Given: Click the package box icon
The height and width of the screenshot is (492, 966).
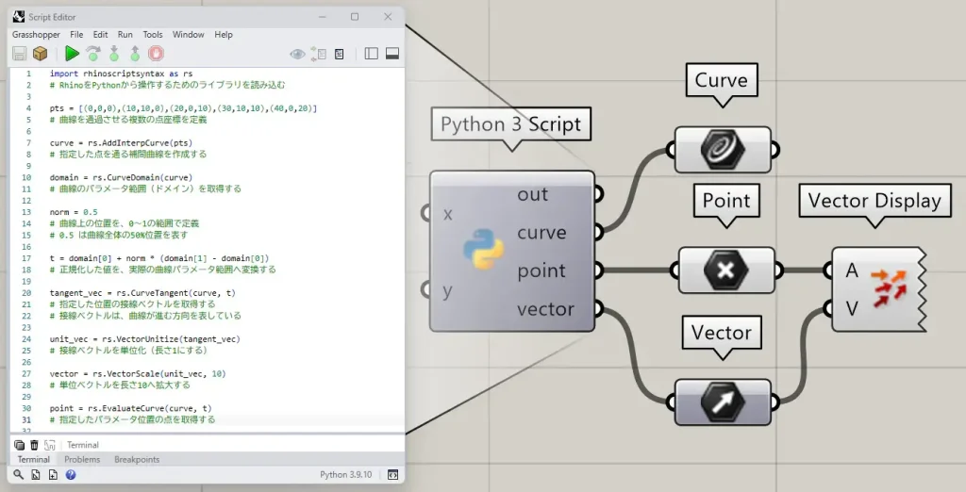Looking at the screenshot, I should pyautogui.click(x=40, y=54).
